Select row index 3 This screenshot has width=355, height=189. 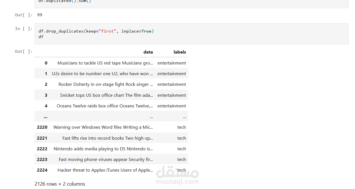[46, 95]
